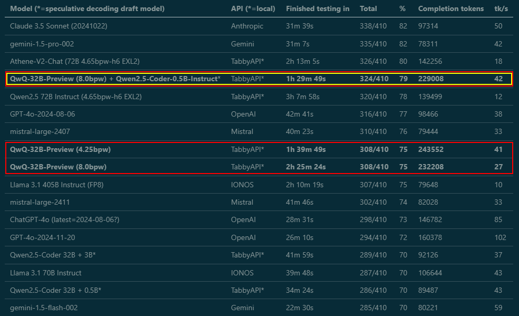
Task: Select 'QwQ-32B-Preview (8.0bpw) + Qwen2.5-Coder-0.5B-Instruct*' model name
Action: pyautogui.click(x=115, y=79)
